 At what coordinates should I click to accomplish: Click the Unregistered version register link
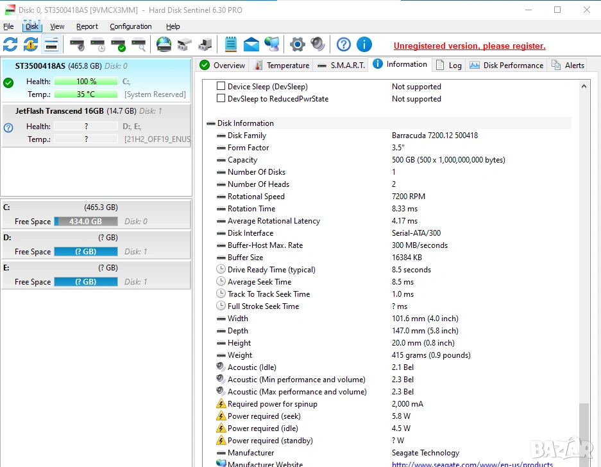coord(469,46)
